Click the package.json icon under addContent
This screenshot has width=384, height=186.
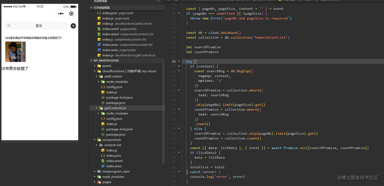pos(103,103)
